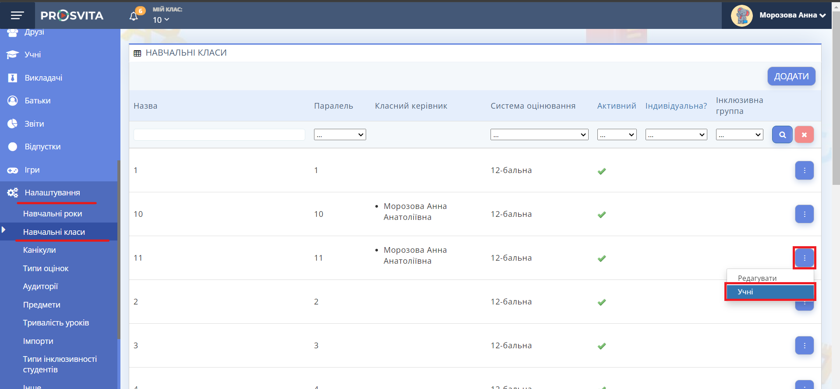Image resolution: width=840 pixels, height=389 pixels.
Task: Sort by the Активний column header
Action: (x=616, y=106)
